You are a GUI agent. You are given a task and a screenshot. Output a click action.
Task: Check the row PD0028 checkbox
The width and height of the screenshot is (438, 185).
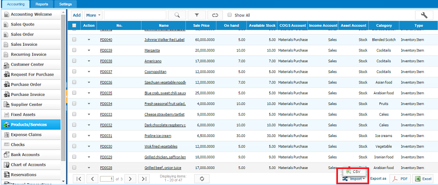[74, 168]
